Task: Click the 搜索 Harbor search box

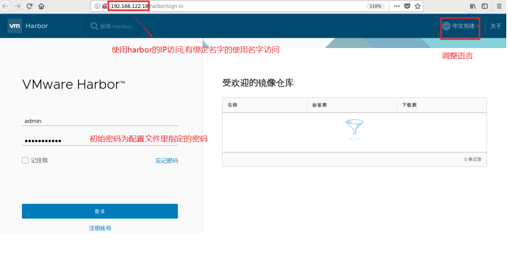Action: 118,26
